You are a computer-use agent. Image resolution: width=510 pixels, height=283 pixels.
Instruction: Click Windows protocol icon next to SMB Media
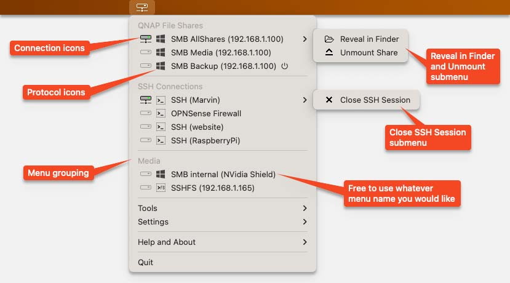pos(161,53)
